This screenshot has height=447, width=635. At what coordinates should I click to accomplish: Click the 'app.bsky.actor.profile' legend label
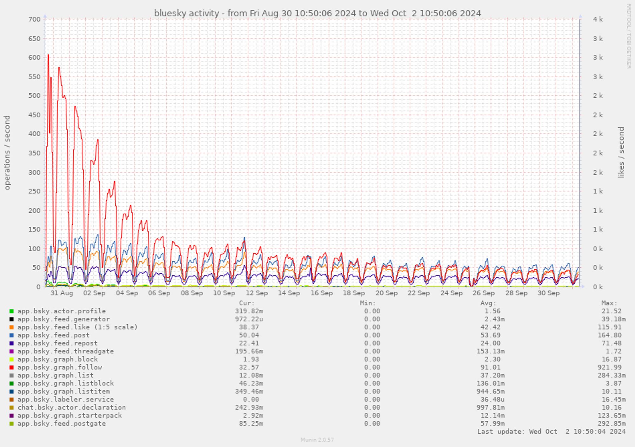click(62, 311)
